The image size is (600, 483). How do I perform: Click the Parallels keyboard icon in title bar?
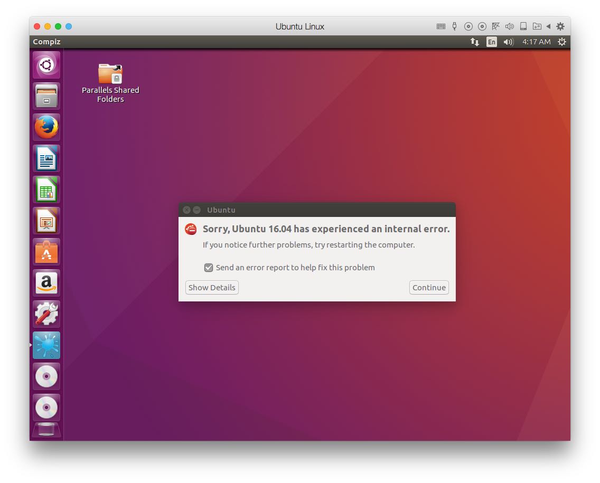click(441, 26)
